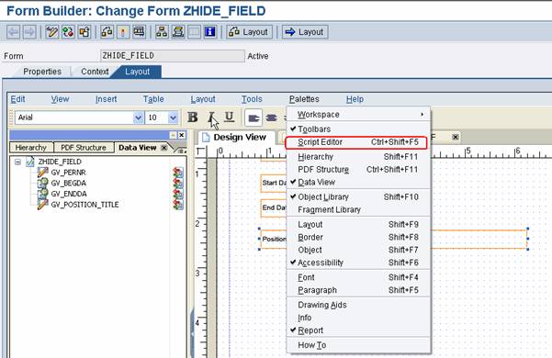Choose Script Editor from Palettes menu
The image size is (552, 358).
[356, 142]
